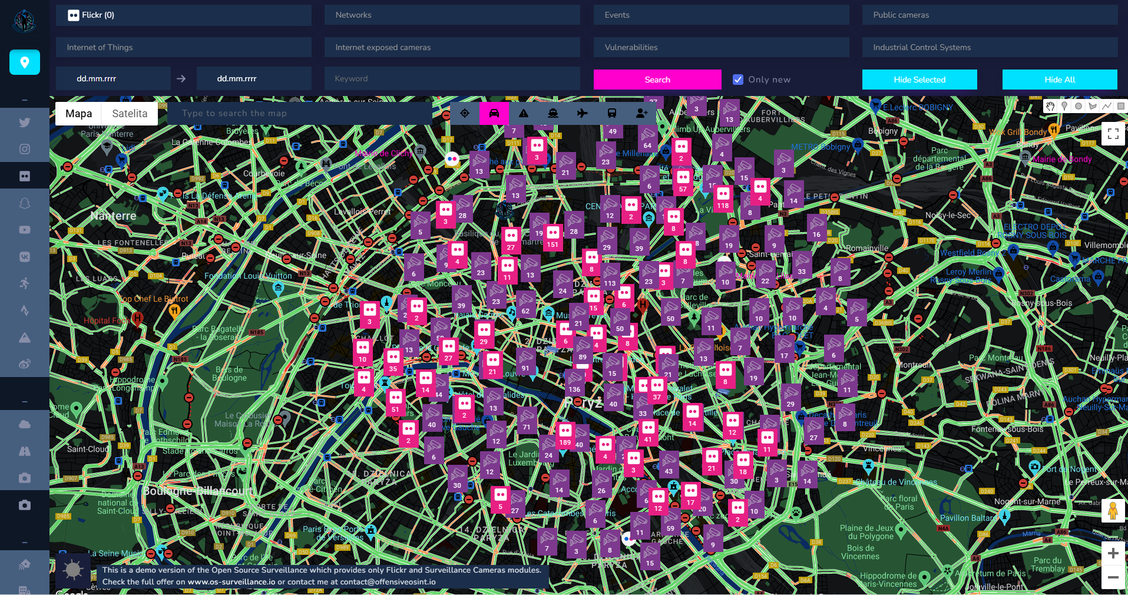
Task: Expand the Industrial Control Systems panel
Action: point(990,47)
